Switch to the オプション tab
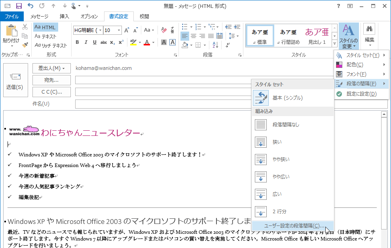The height and width of the screenshot is (248, 391). [89, 17]
